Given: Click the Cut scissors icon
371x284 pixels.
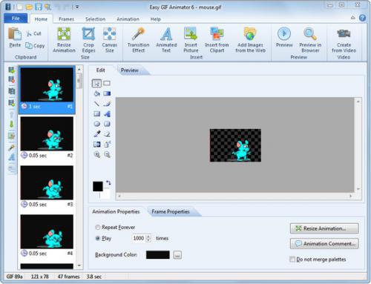Looking at the screenshot, I should 29,33.
